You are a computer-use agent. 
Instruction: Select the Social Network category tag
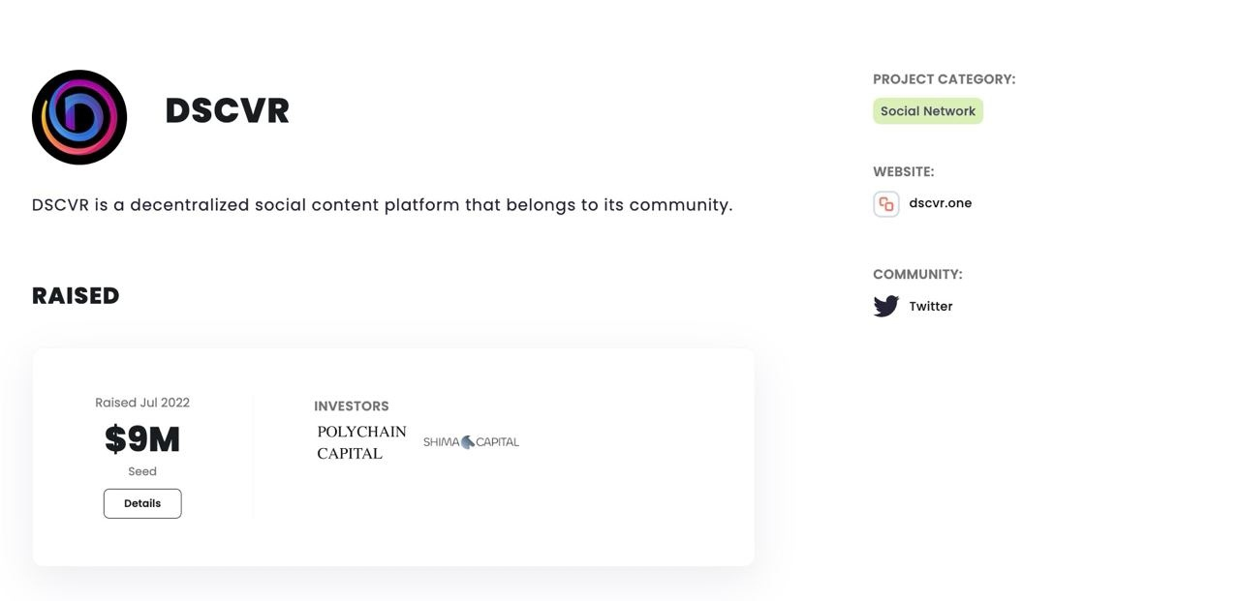click(927, 111)
